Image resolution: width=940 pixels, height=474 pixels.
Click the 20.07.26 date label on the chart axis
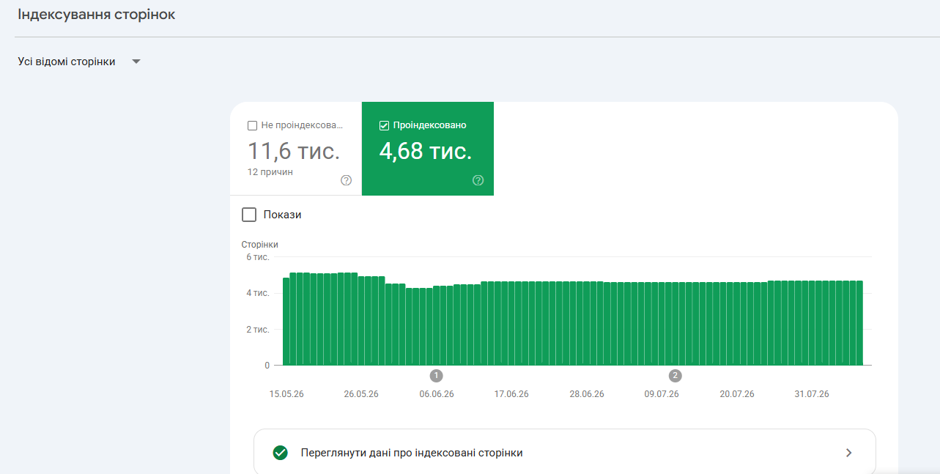click(x=737, y=394)
